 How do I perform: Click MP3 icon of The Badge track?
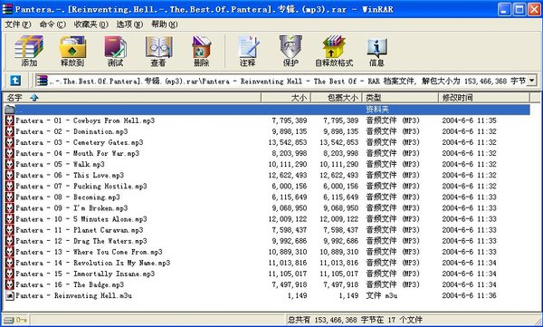pos(10,284)
